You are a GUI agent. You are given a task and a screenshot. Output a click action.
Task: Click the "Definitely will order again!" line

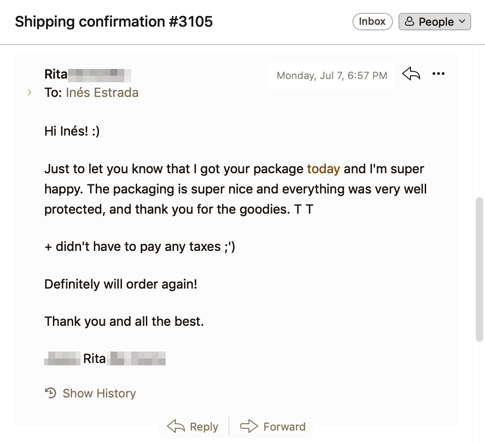(x=121, y=284)
